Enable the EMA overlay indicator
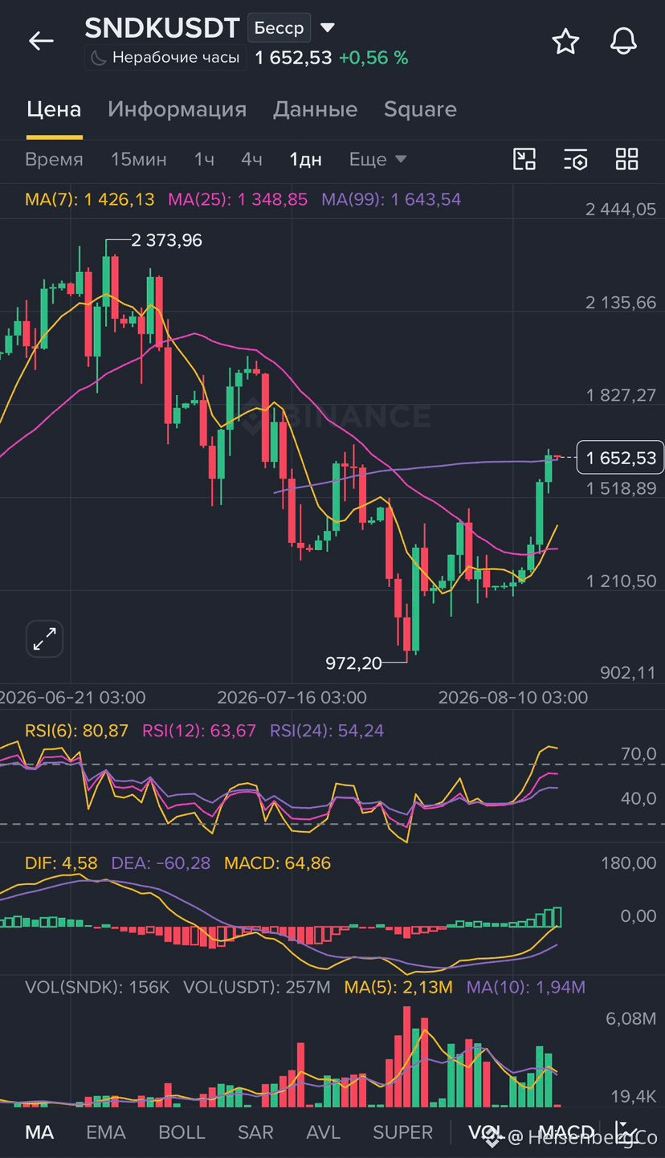 point(106,1132)
